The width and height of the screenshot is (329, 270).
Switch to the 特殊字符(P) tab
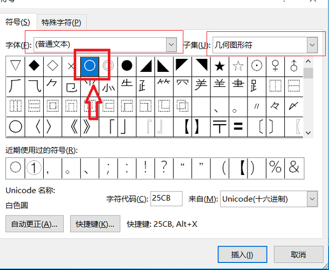pos(61,22)
